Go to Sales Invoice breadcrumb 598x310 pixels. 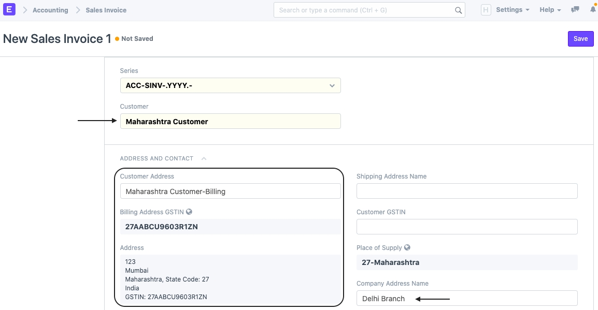click(x=106, y=10)
